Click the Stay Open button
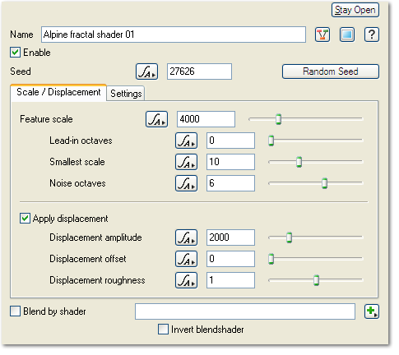 (355, 10)
